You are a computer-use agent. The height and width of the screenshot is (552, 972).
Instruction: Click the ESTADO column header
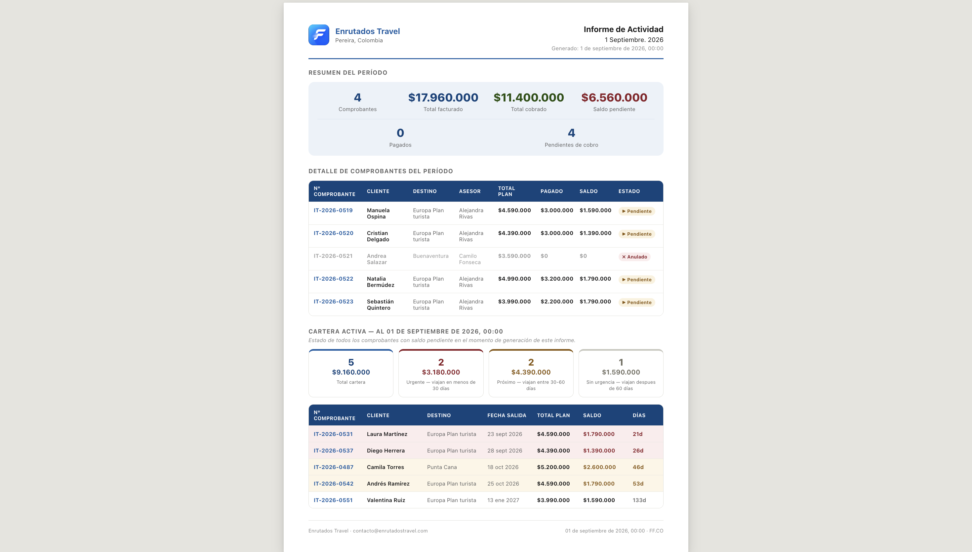[629, 191]
